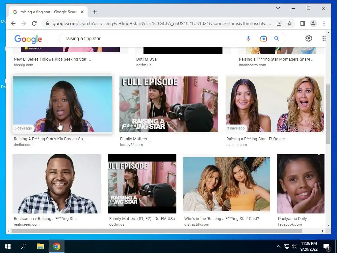Open volume control in system tray
Image resolution: width=337 pixels, height=253 pixels.
(294, 246)
